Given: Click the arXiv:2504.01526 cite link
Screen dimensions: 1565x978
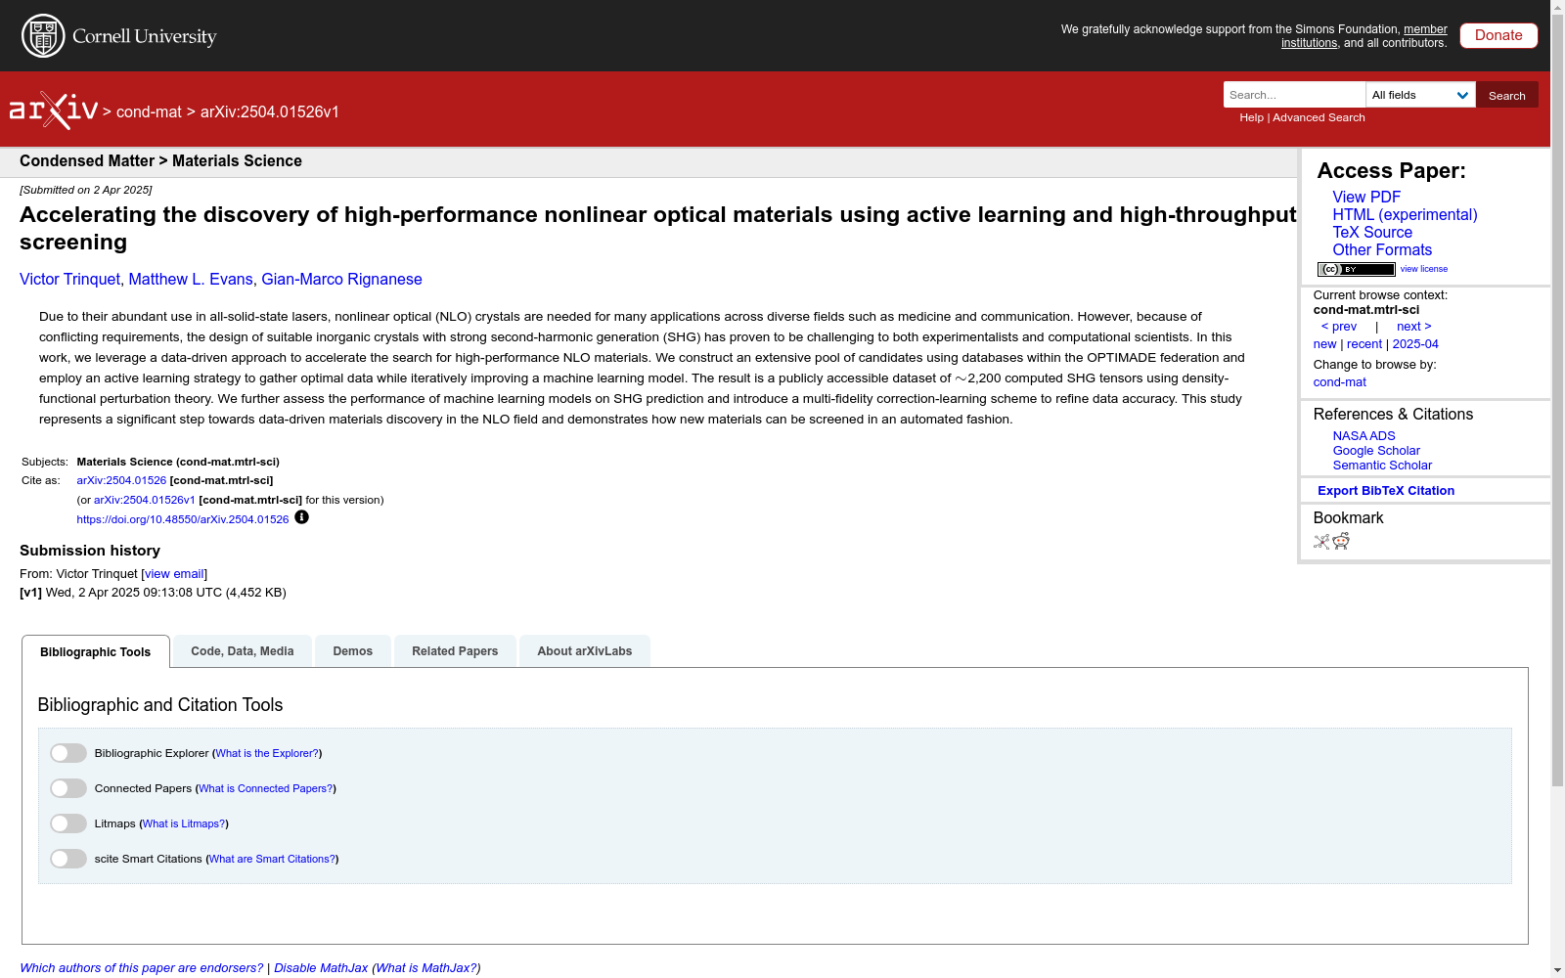Looking at the screenshot, I should (x=121, y=481).
